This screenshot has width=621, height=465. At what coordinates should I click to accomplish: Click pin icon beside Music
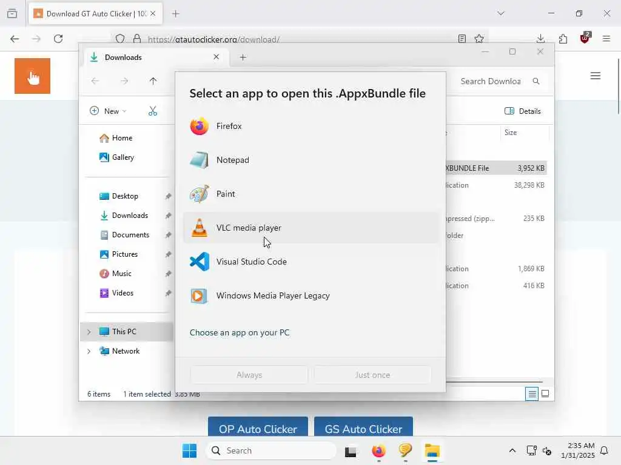click(169, 274)
